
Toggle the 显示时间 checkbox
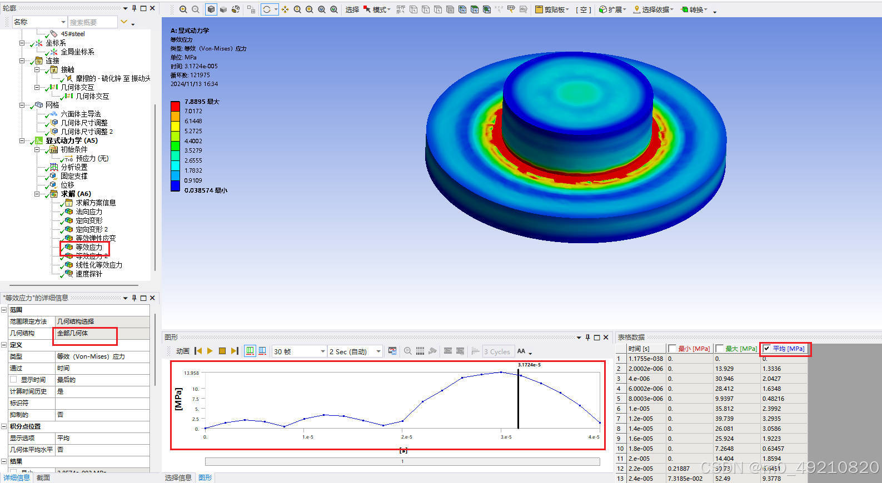13,380
